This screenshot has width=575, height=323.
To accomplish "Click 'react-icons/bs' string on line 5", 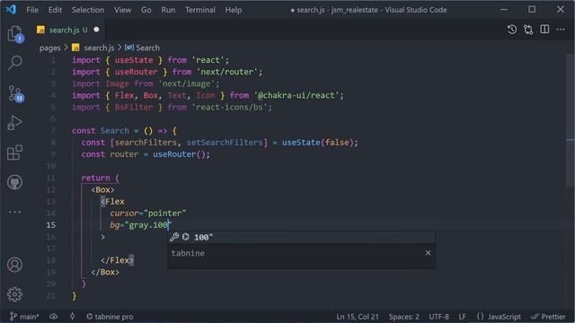I will 230,107.
